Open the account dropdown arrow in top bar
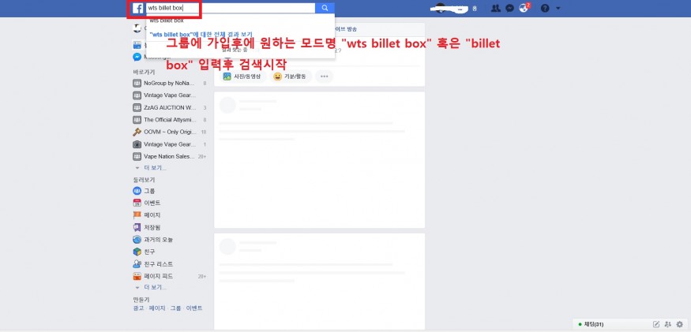Viewport: 691px width, 332px height. tap(558, 9)
